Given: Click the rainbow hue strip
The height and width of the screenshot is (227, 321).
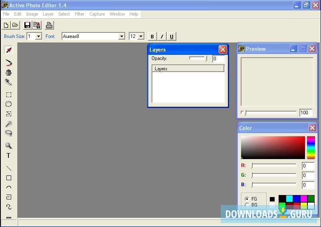Looking at the screenshot, I should pyautogui.click(x=311, y=147).
